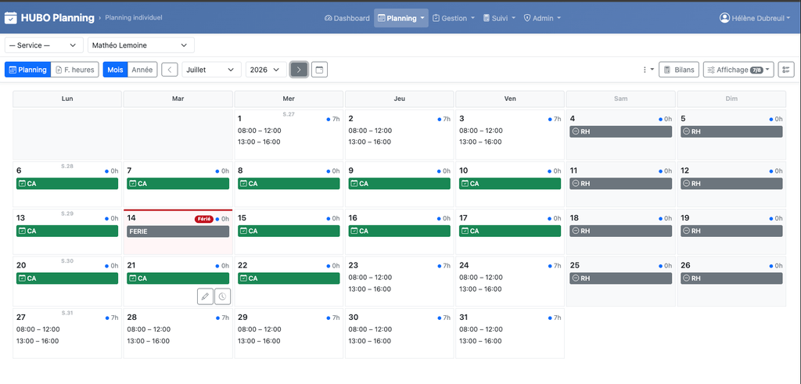Select the CA event on day 8
The width and height of the screenshot is (801, 384).
[x=289, y=183]
